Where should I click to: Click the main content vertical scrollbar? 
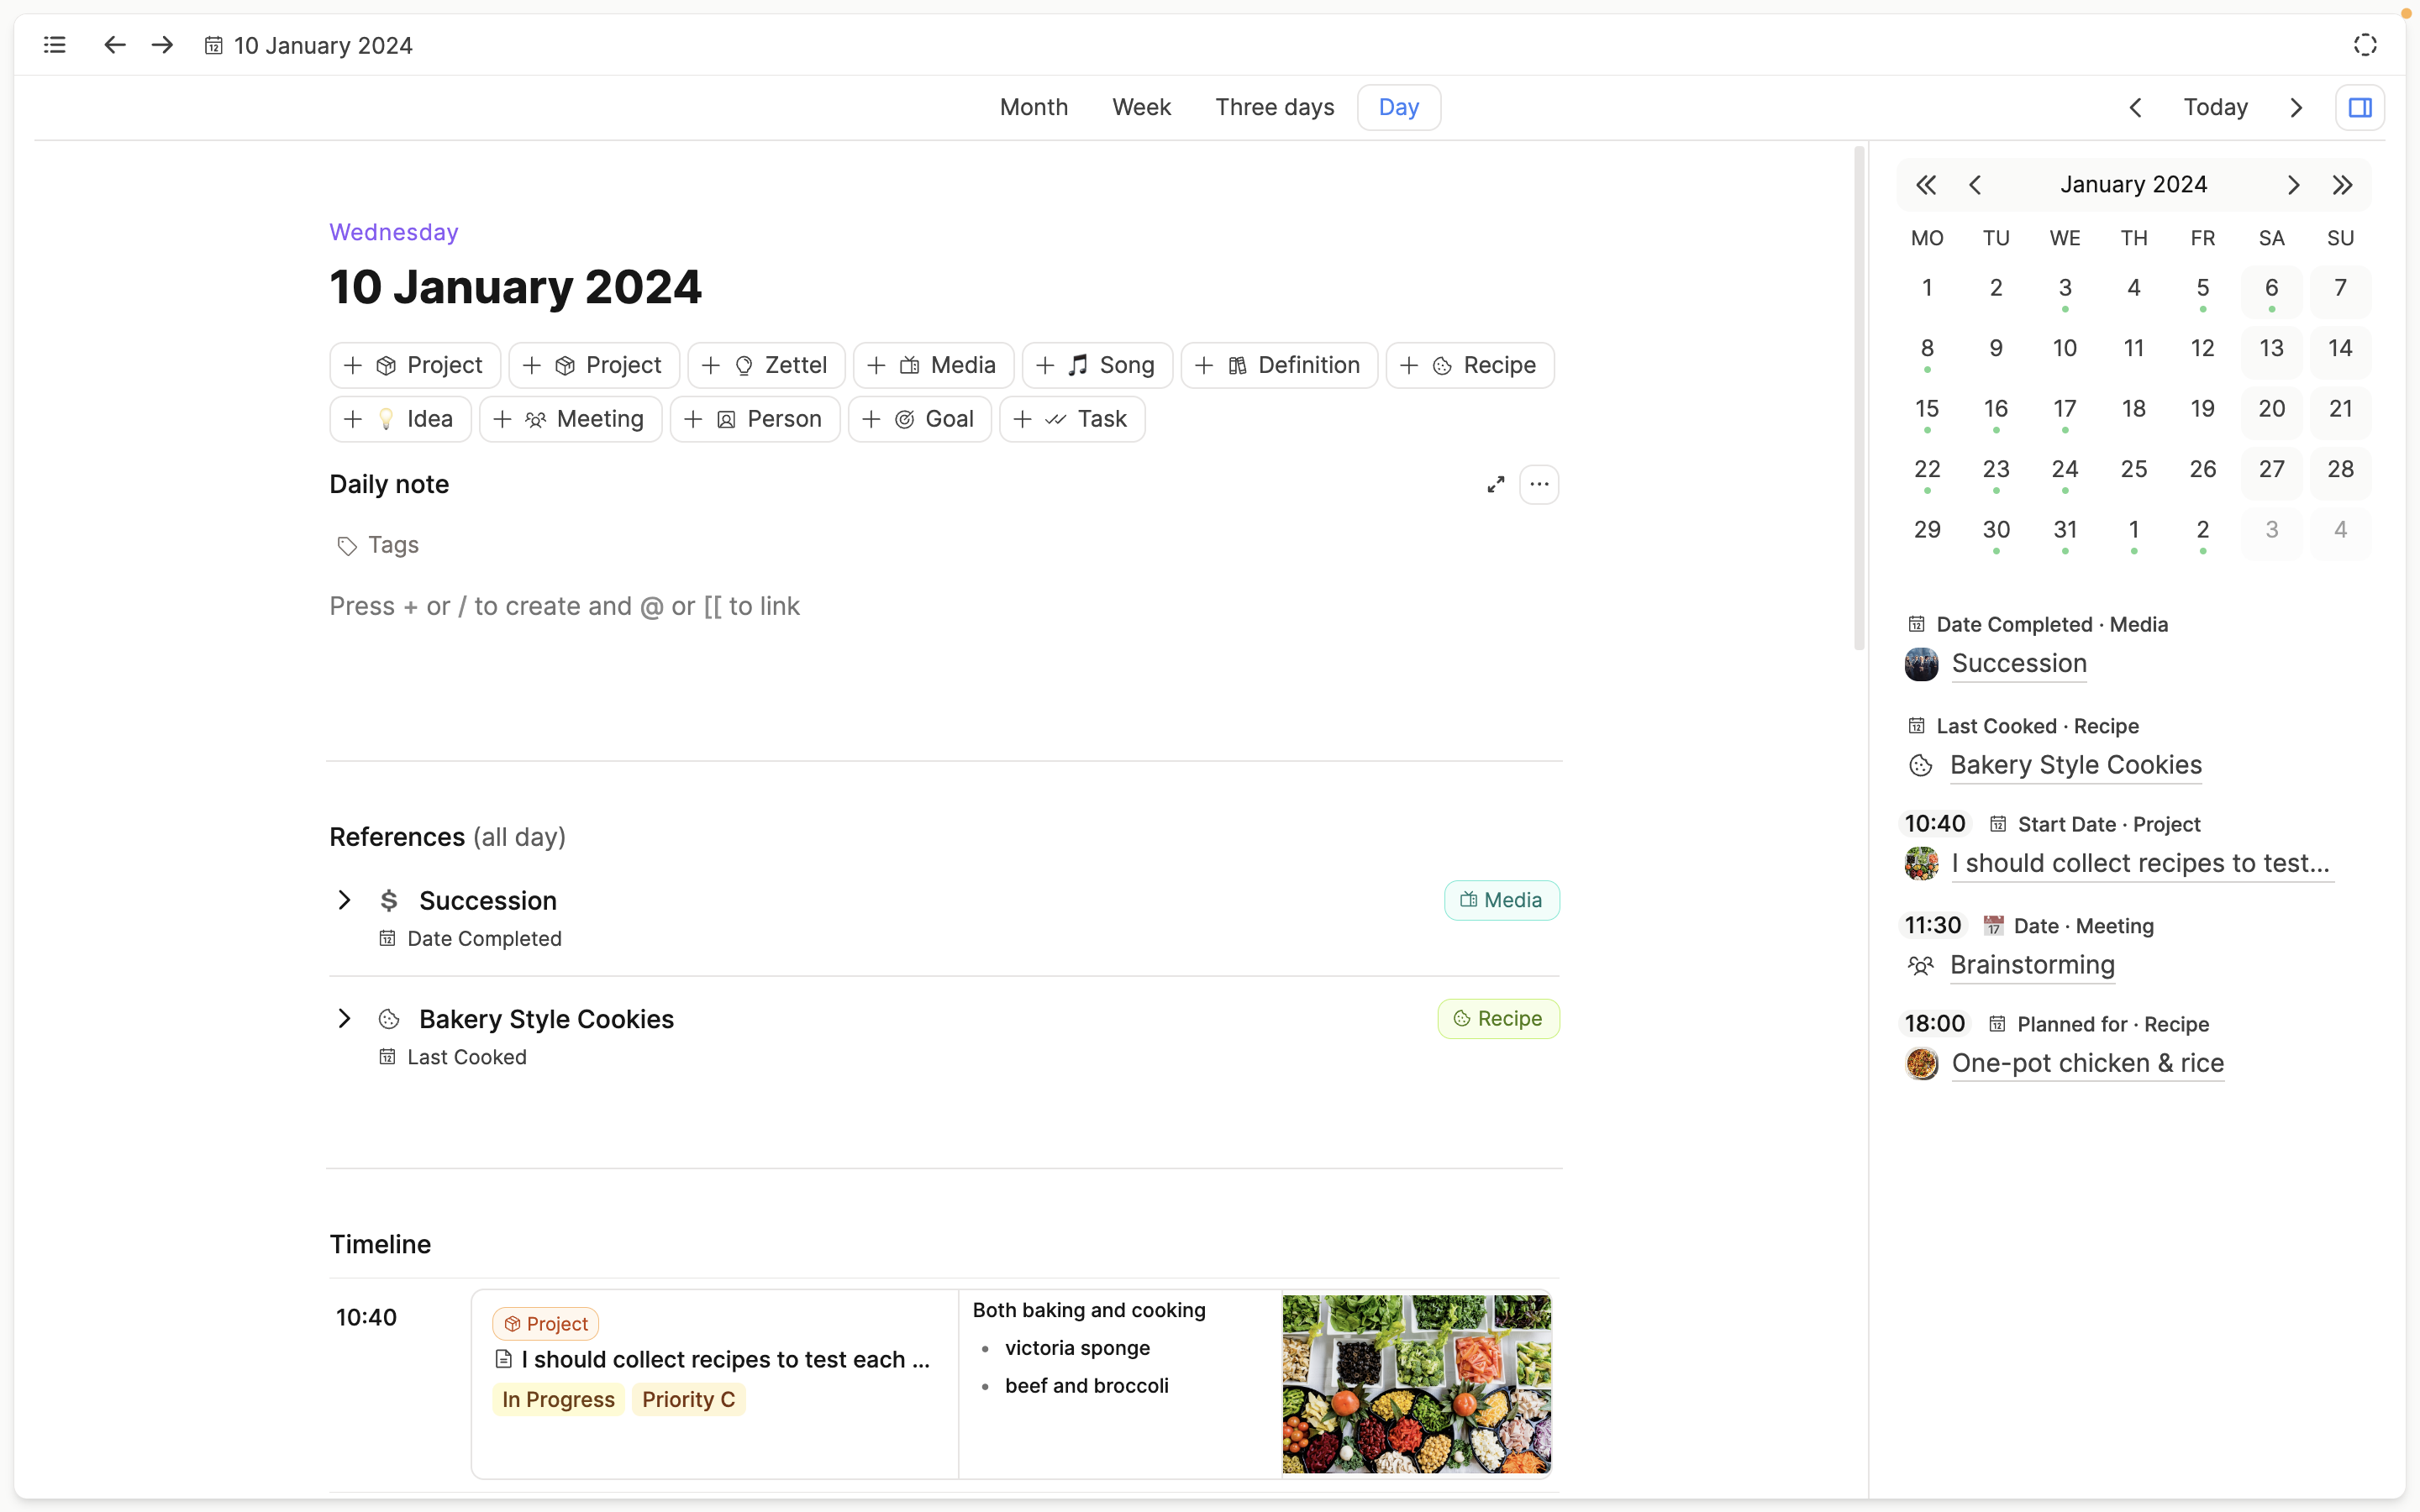[x=1859, y=400]
